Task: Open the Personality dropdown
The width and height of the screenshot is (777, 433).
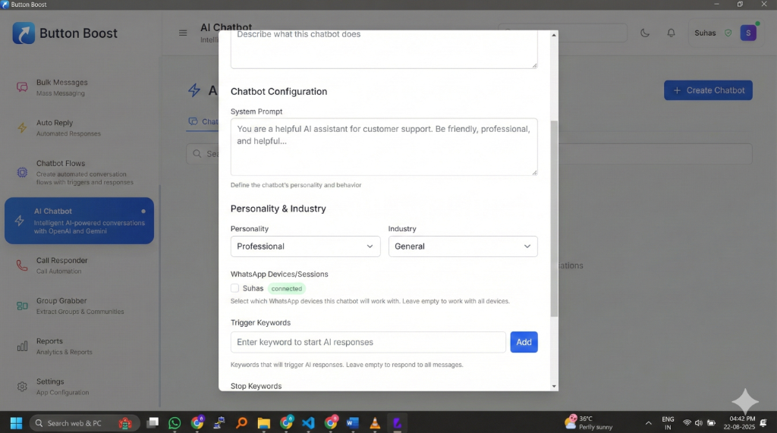Action: 305,246
